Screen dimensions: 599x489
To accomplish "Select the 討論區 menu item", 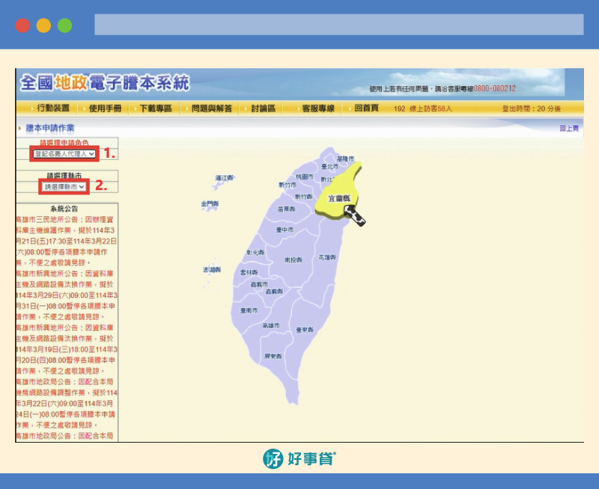I will (x=264, y=108).
